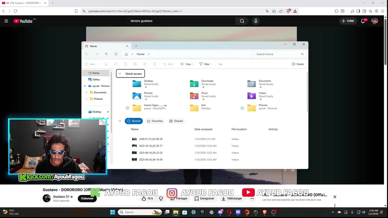Collapse the ayoub - Personal tree node
The height and width of the screenshot is (218, 388).
pos(85,86)
